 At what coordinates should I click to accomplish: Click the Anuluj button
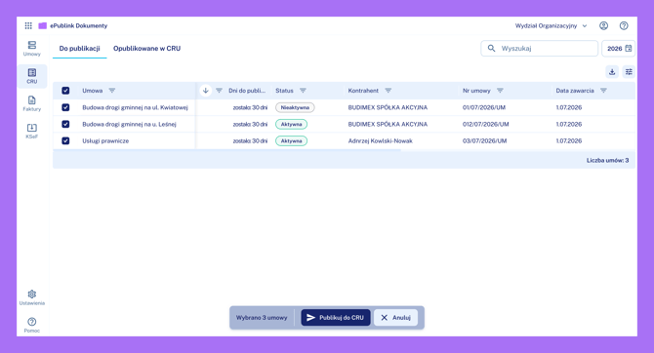tap(396, 318)
